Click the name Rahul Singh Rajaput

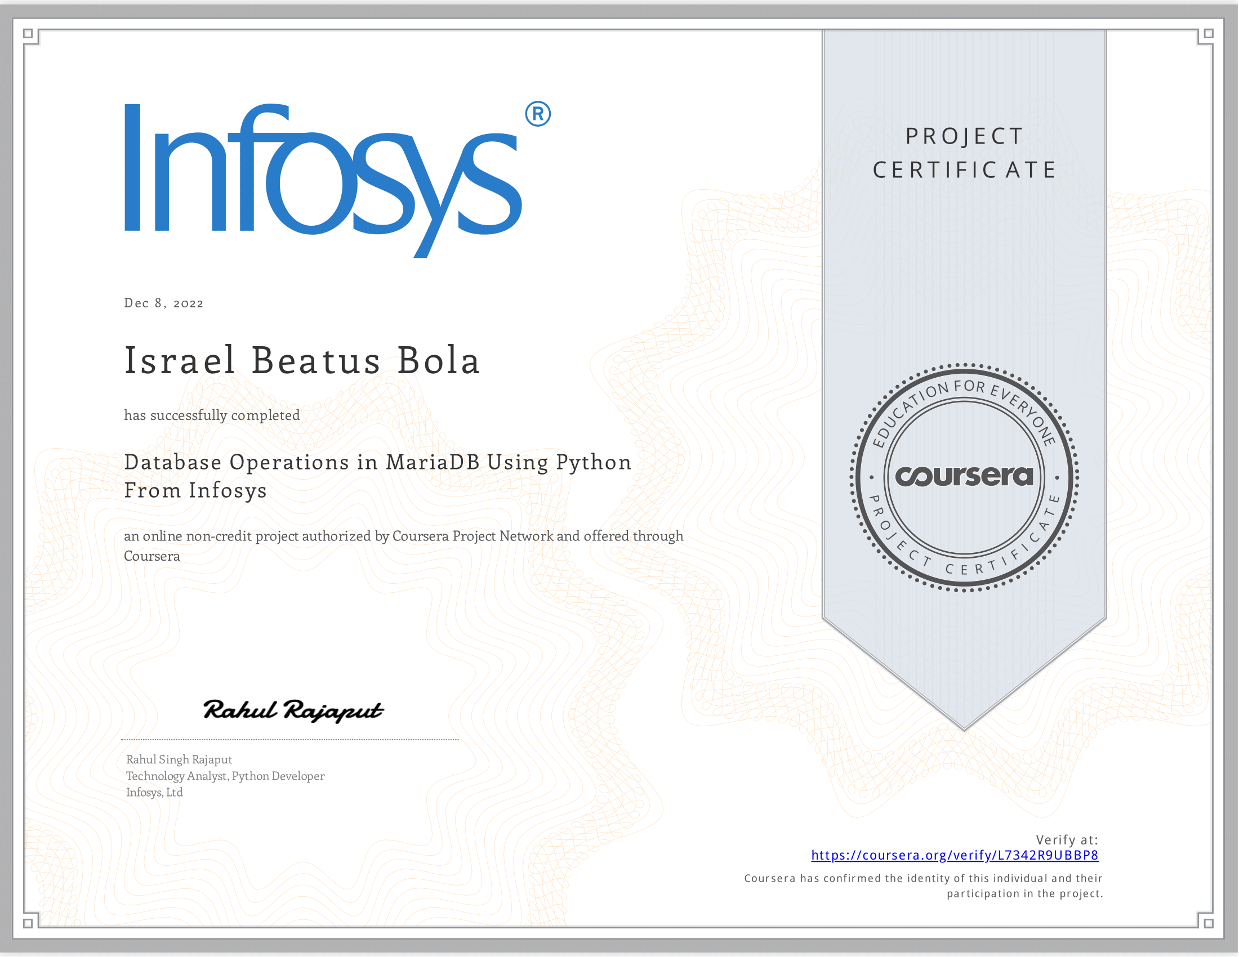179,760
